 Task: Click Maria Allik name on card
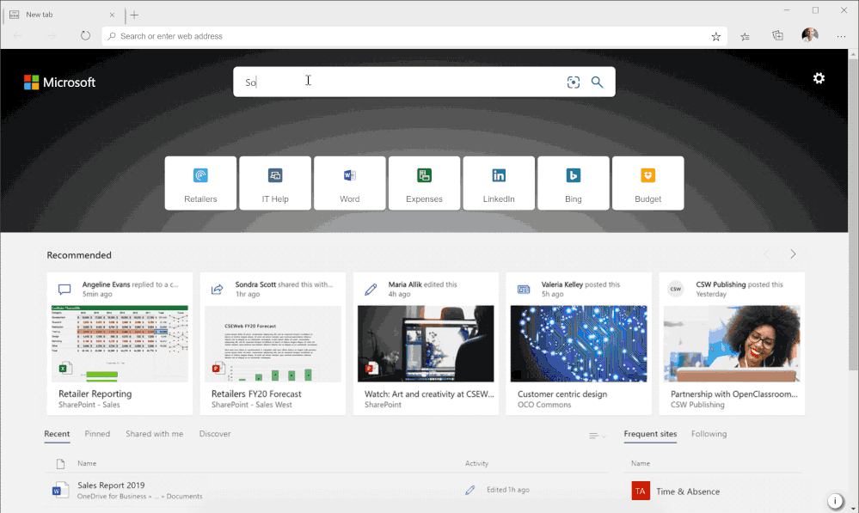coord(405,284)
